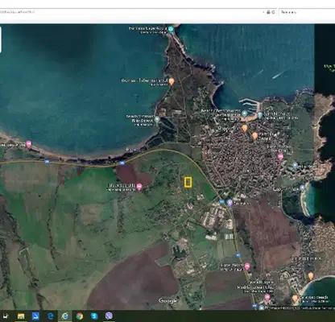Viewport: 335px width, 322px height.
Task: Click the refresh icon in the address bar
Action: [273, 12]
